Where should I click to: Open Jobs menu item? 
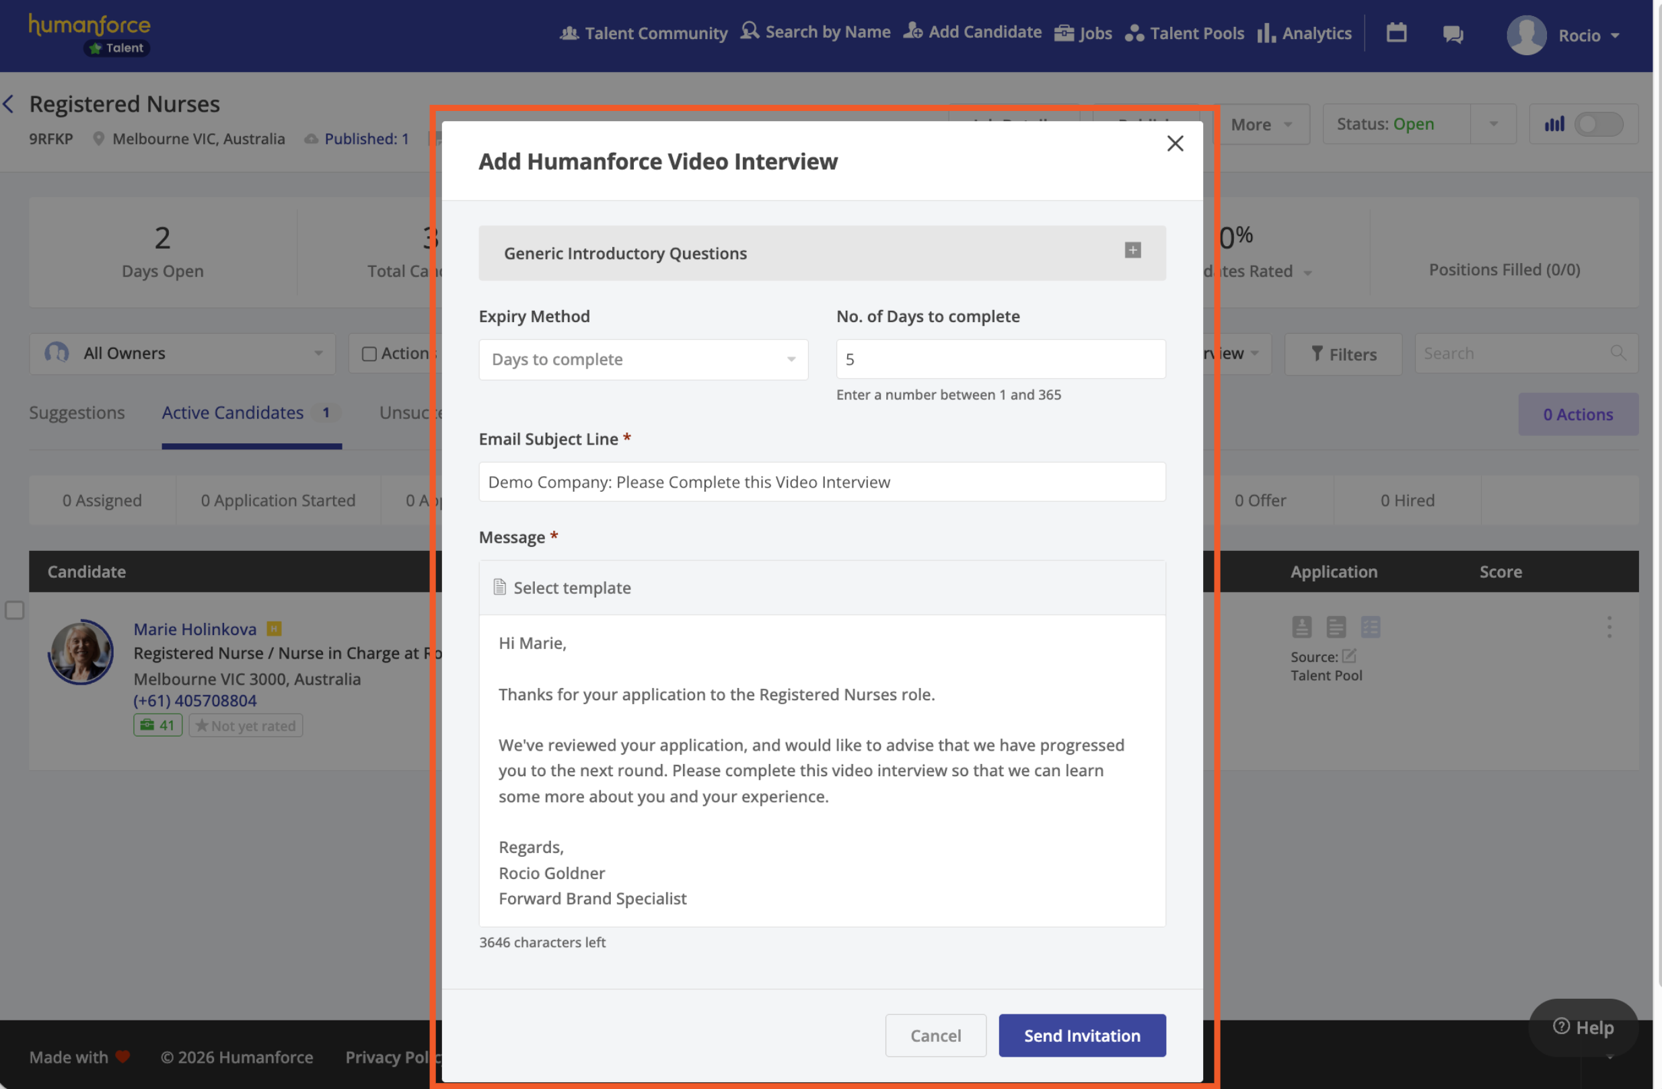(1083, 33)
